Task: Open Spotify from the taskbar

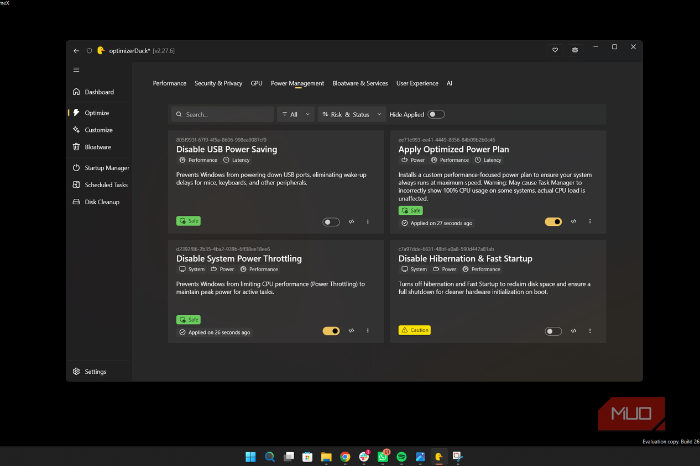Action: click(402, 457)
